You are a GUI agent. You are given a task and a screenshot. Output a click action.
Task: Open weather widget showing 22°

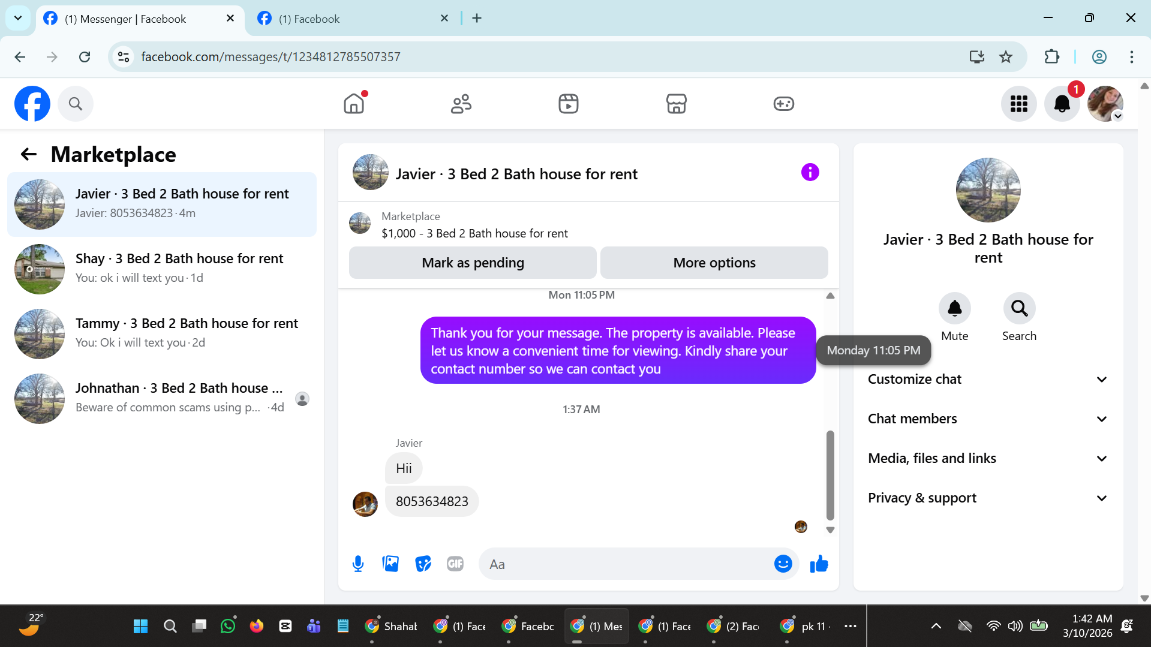pos(31,624)
